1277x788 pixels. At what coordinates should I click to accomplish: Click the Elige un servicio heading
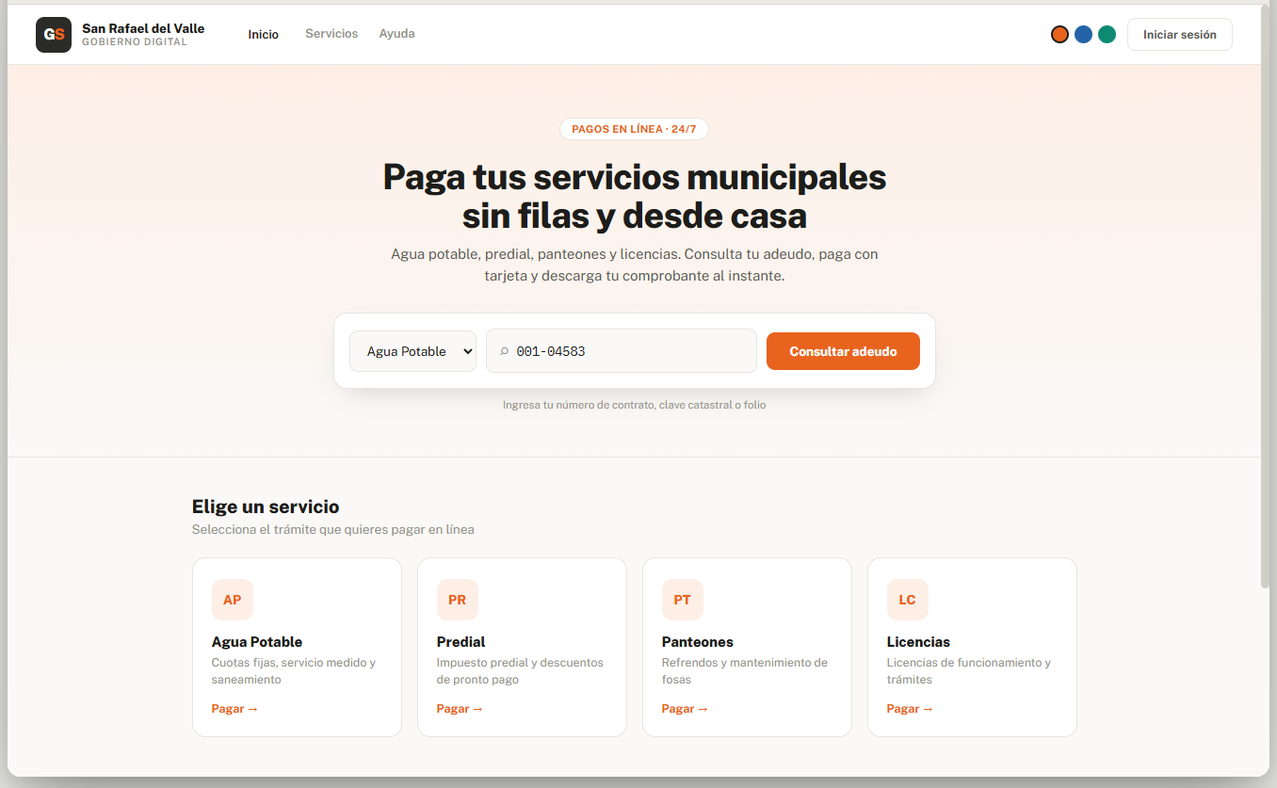click(x=266, y=507)
